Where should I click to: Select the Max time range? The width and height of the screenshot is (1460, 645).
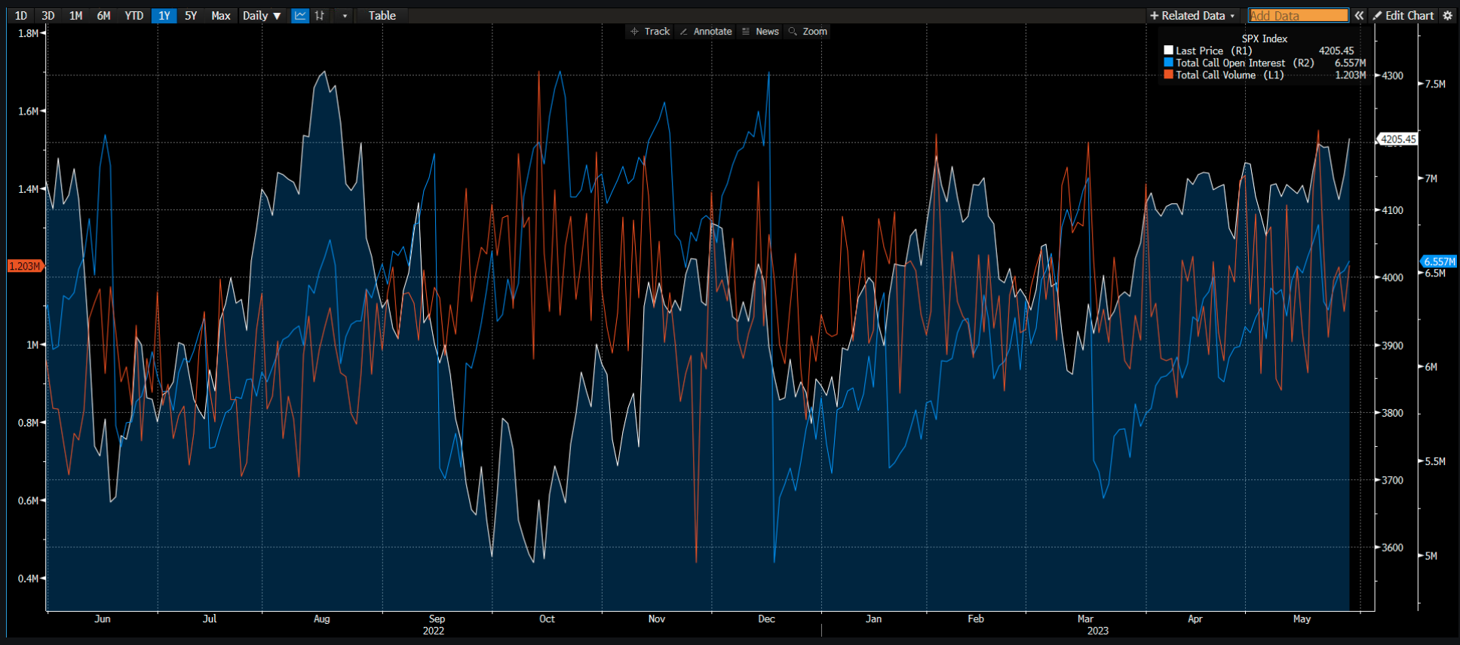coord(221,16)
